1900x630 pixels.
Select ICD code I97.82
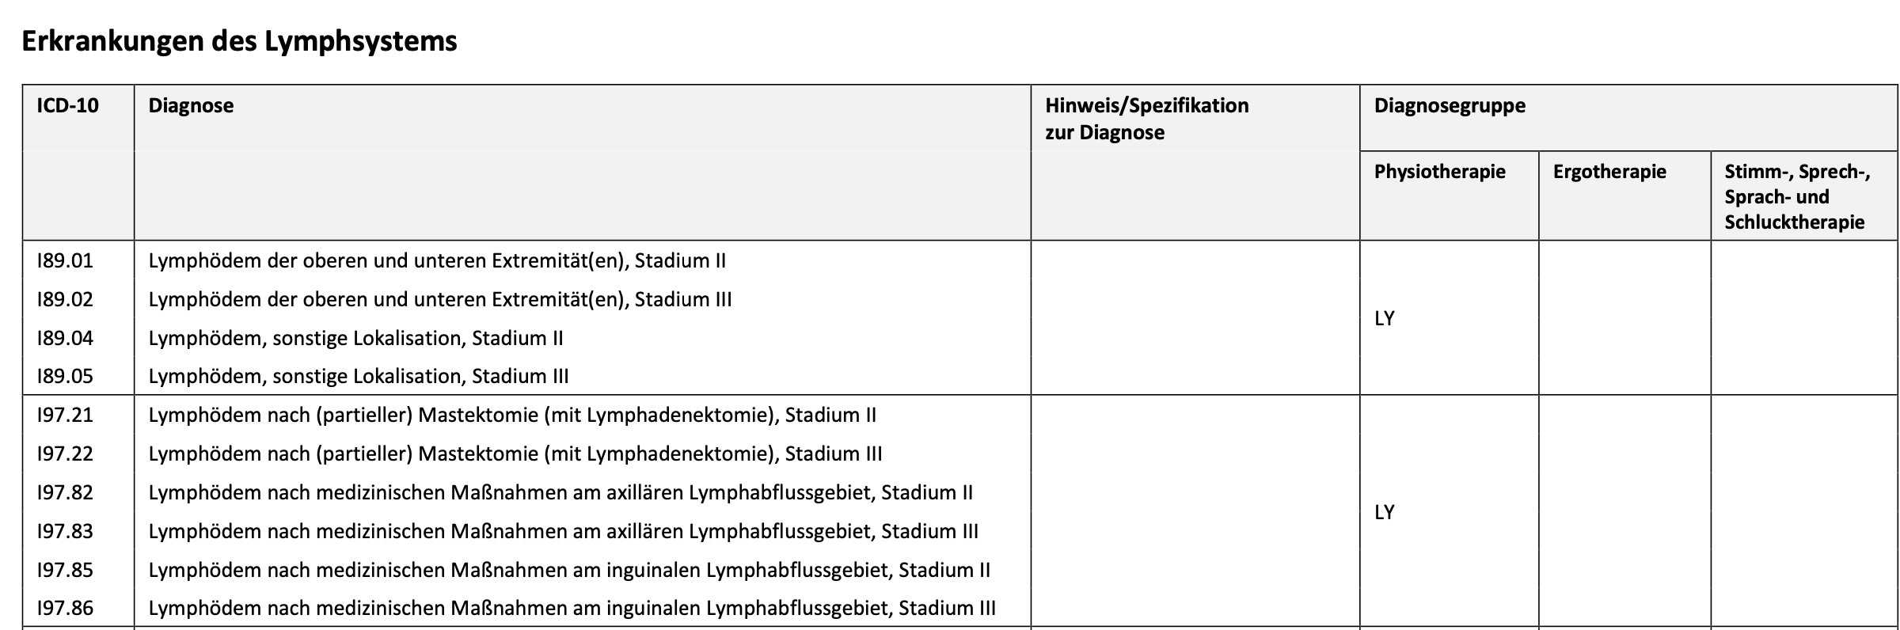click(x=65, y=492)
